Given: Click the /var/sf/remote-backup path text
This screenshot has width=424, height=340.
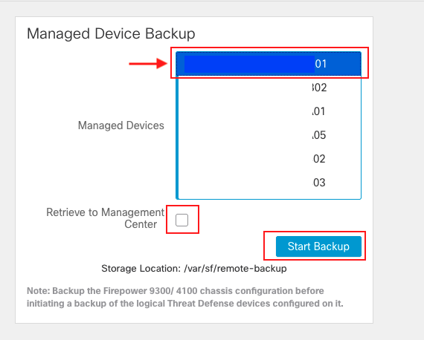Looking at the screenshot, I should (x=235, y=269).
